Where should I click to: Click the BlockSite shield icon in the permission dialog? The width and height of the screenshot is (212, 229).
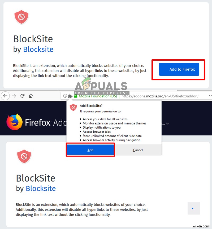pos(73,107)
